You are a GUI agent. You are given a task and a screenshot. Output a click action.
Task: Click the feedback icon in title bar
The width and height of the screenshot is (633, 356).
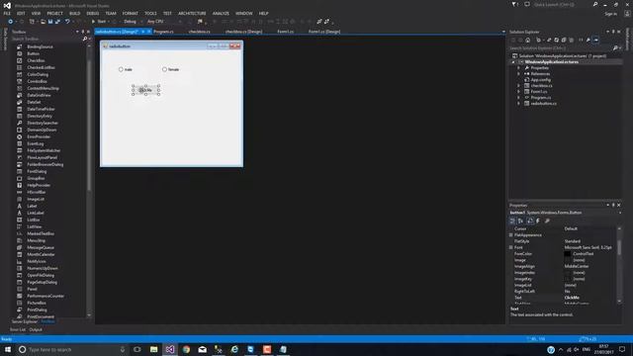[527, 4]
